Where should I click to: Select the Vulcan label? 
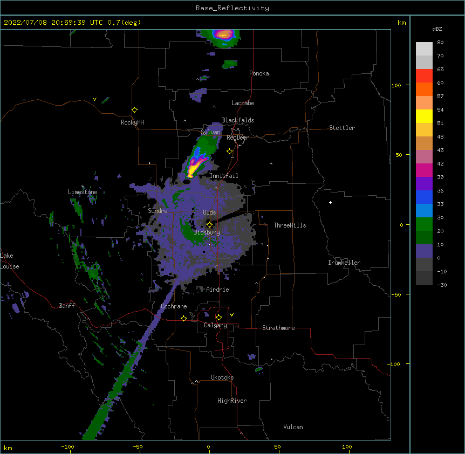pyautogui.click(x=293, y=427)
